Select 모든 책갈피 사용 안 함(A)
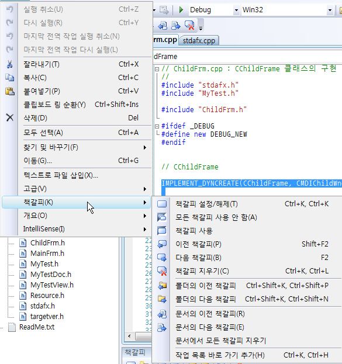 pos(247,217)
